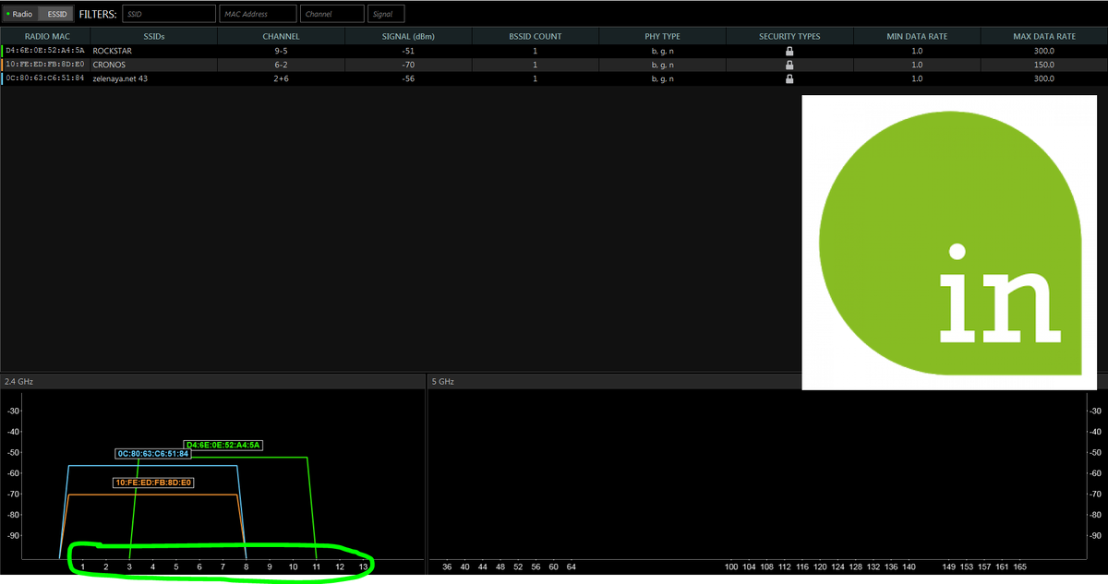
Task: Focus the Signal filter field
Action: pos(386,14)
